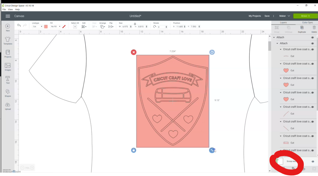This screenshot has width=318, height=176.
Task: Open the Linetype dropdown
Action: click(37, 27)
